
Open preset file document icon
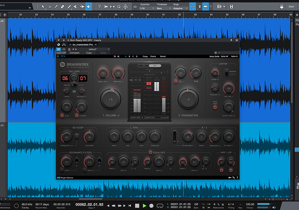(69, 49)
